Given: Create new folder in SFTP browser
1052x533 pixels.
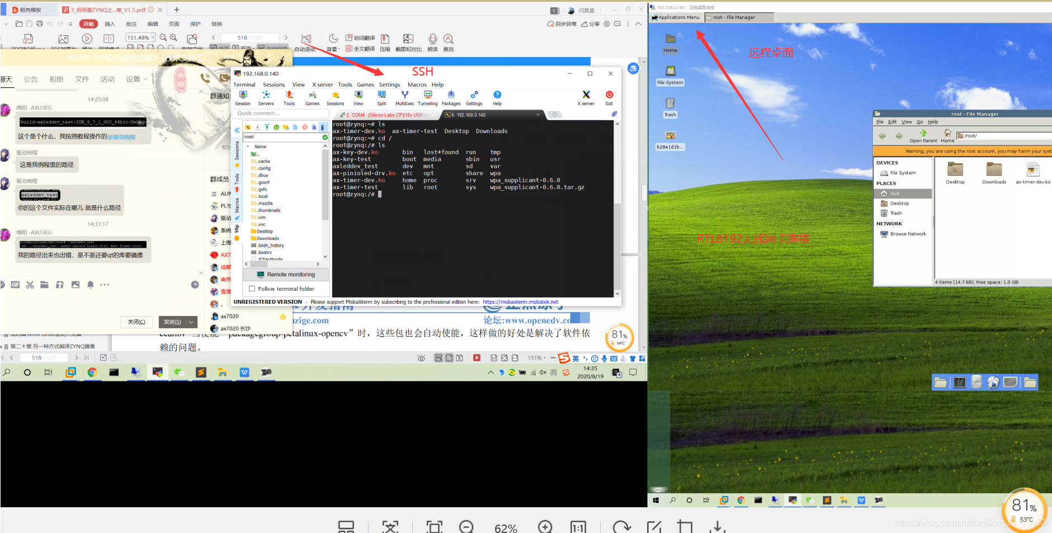Looking at the screenshot, I should pyautogui.click(x=286, y=127).
